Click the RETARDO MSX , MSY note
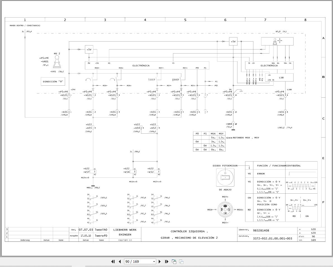This screenshot has width=333, height=267. [x=246, y=138]
